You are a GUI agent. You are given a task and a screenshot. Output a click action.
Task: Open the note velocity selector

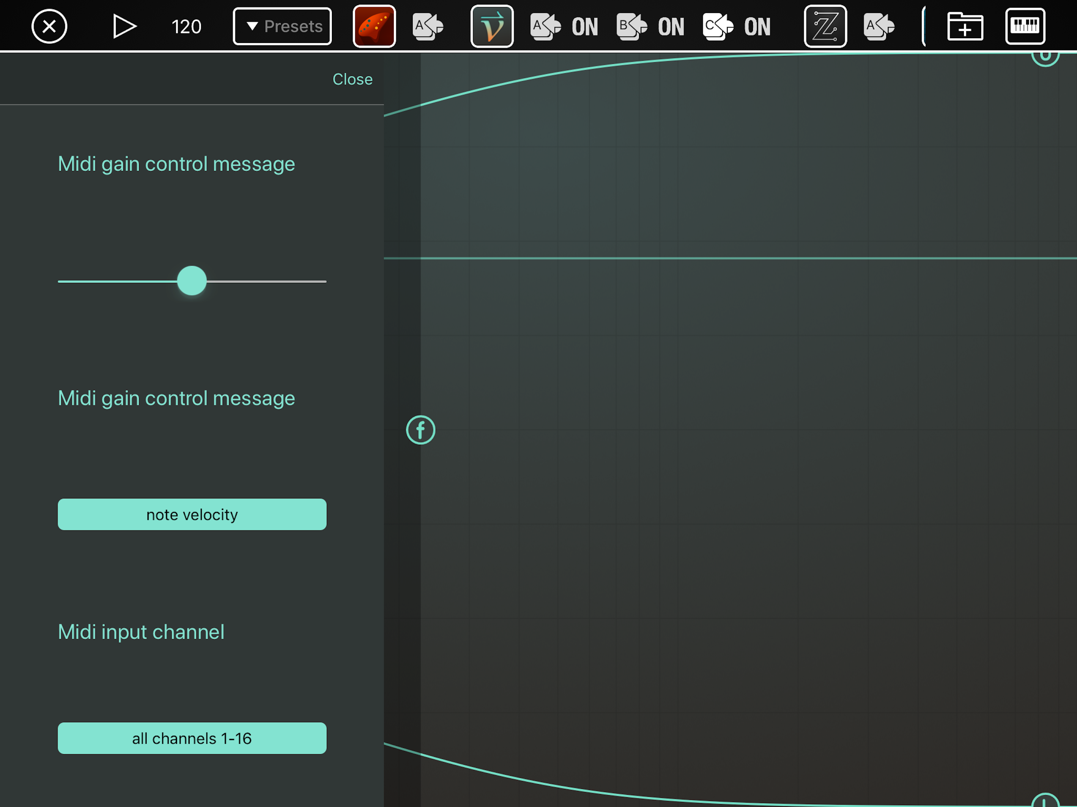click(x=192, y=514)
